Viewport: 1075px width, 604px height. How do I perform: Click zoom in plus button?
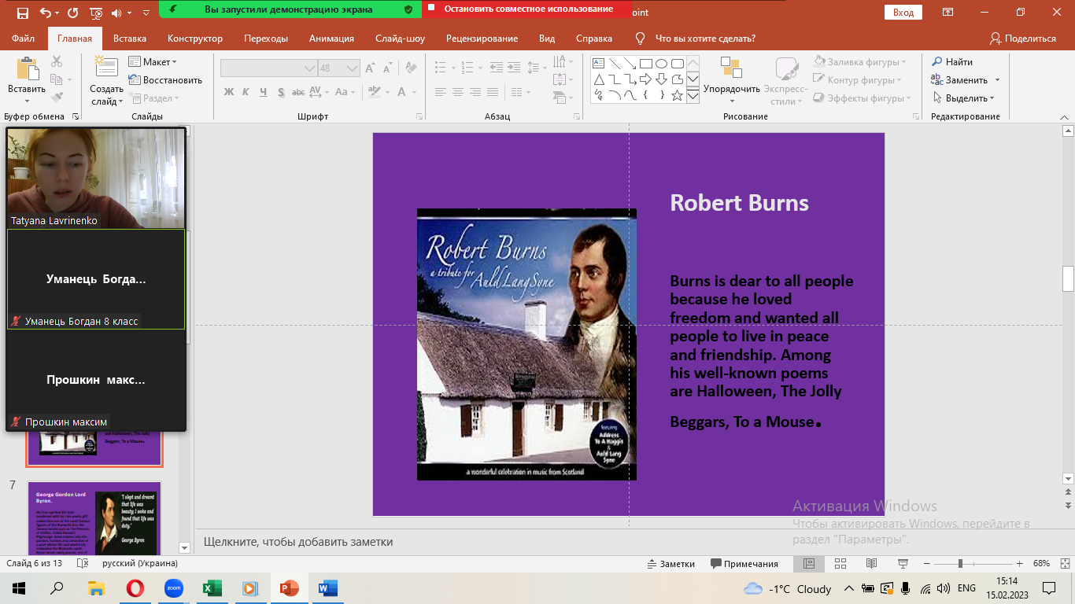pyautogui.click(x=1019, y=563)
